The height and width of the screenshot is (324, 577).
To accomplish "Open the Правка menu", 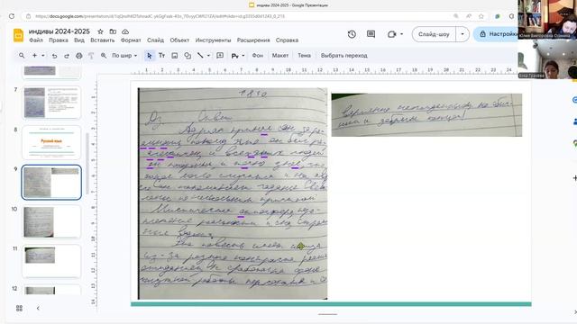I will pyautogui.click(x=59, y=40).
